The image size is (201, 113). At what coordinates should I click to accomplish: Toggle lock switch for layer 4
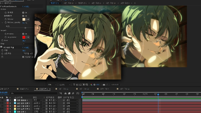click(x=2, y=109)
